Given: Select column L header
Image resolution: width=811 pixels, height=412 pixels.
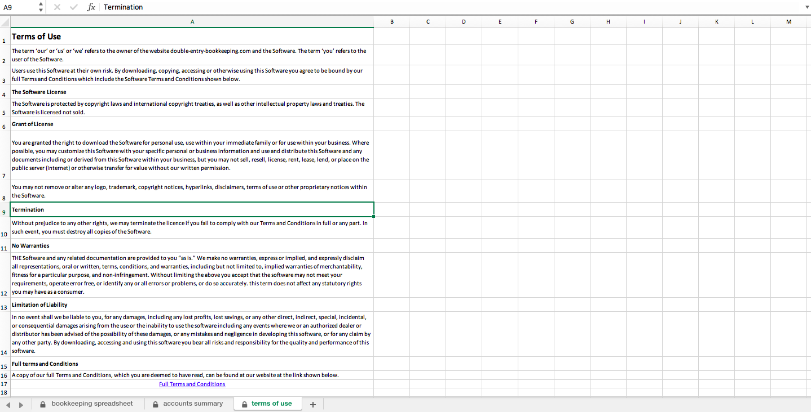Looking at the screenshot, I should pos(753,22).
